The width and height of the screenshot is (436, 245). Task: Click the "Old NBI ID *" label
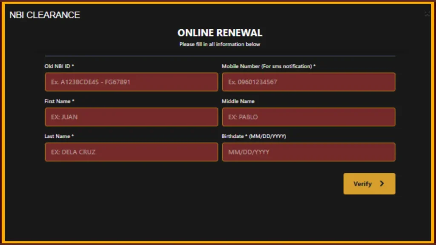(x=59, y=66)
